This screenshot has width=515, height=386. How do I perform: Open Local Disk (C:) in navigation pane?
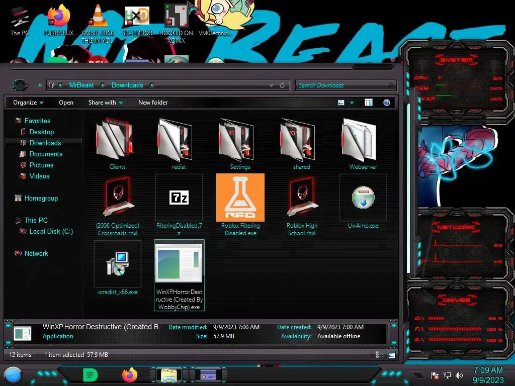tap(51, 231)
